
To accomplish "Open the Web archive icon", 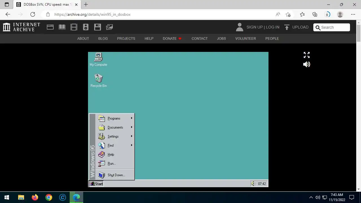I will coord(50,27).
